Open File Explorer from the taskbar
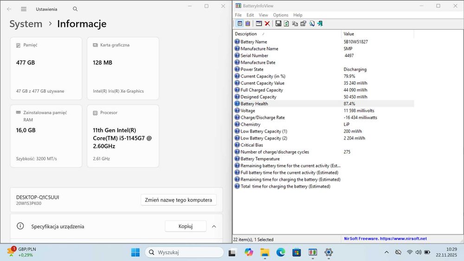This screenshot has height=261, width=464. [x=265, y=252]
